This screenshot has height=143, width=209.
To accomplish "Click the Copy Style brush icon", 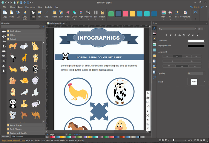I will 24,13.
